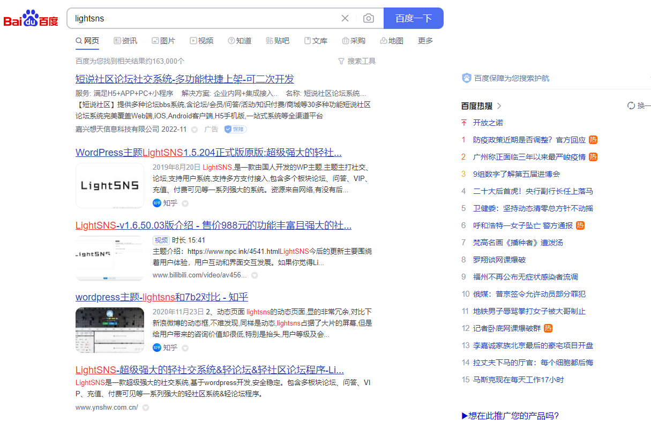Screen dimensions: 651x422
Task: Click the Baidu logo
Action: (x=31, y=18)
